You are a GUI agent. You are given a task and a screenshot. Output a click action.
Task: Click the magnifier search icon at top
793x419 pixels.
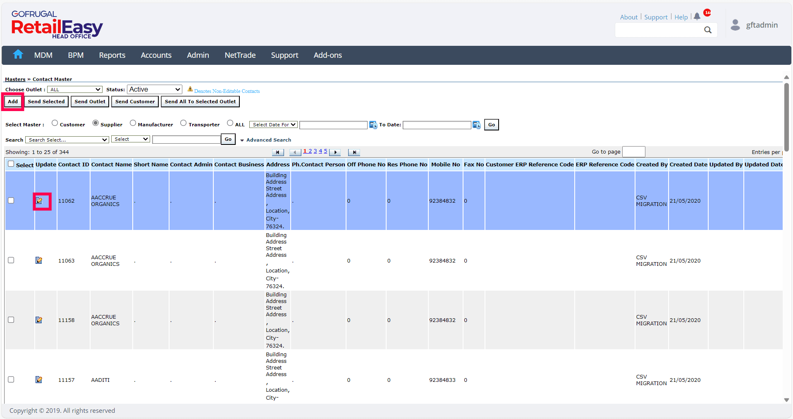coord(708,30)
